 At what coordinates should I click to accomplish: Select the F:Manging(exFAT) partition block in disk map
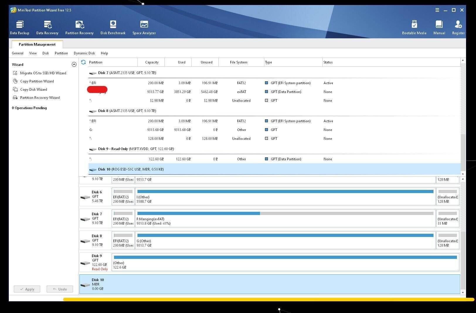pos(285,219)
